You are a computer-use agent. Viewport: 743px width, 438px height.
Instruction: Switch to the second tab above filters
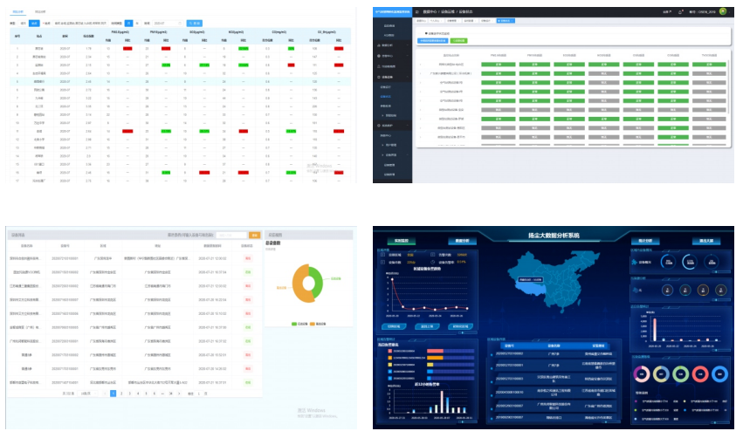click(x=40, y=11)
